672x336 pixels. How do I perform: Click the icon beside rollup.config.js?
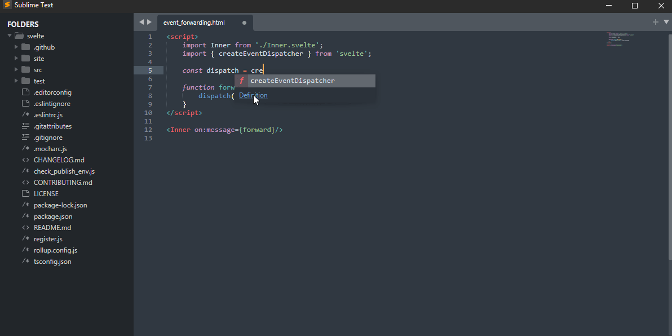[x=26, y=250]
